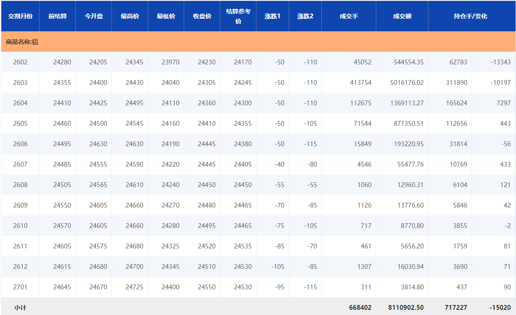Click the 交割月份 column header
516x315 pixels.
click(20, 16)
